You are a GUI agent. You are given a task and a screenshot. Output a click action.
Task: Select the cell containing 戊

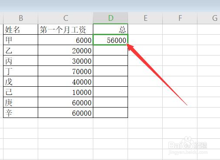click(x=20, y=82)
